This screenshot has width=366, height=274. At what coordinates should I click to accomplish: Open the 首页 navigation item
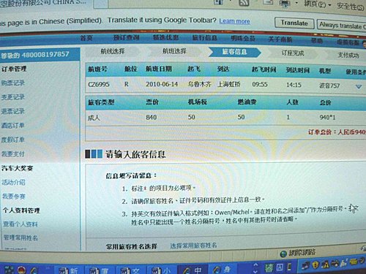click(x=86, y=38)
